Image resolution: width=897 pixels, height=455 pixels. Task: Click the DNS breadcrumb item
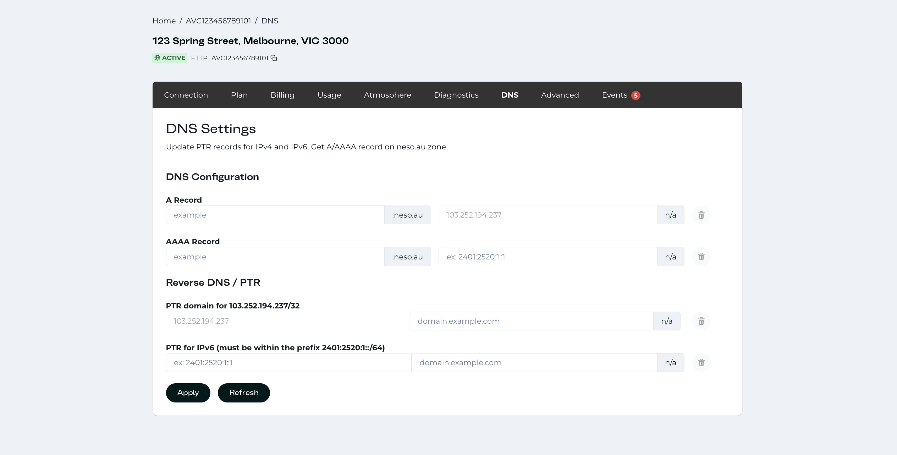tap(270, 21)
